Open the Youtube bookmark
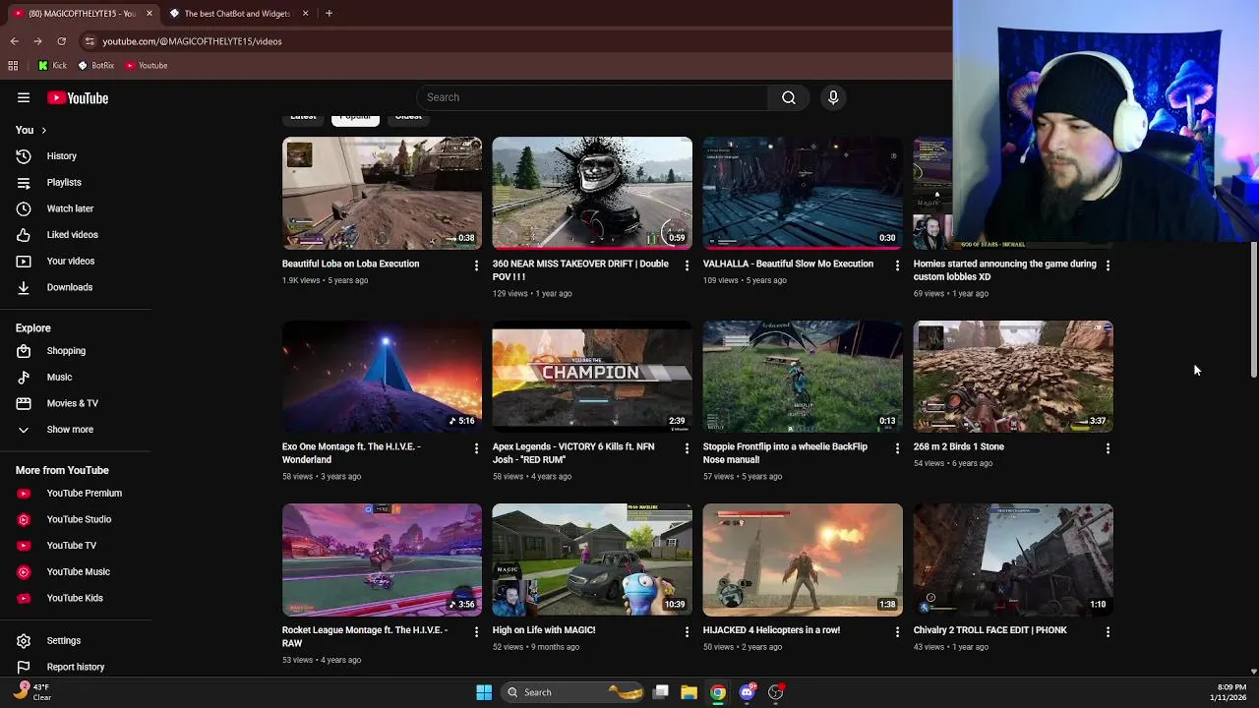The image size is (1259, 708). [146, 66]
